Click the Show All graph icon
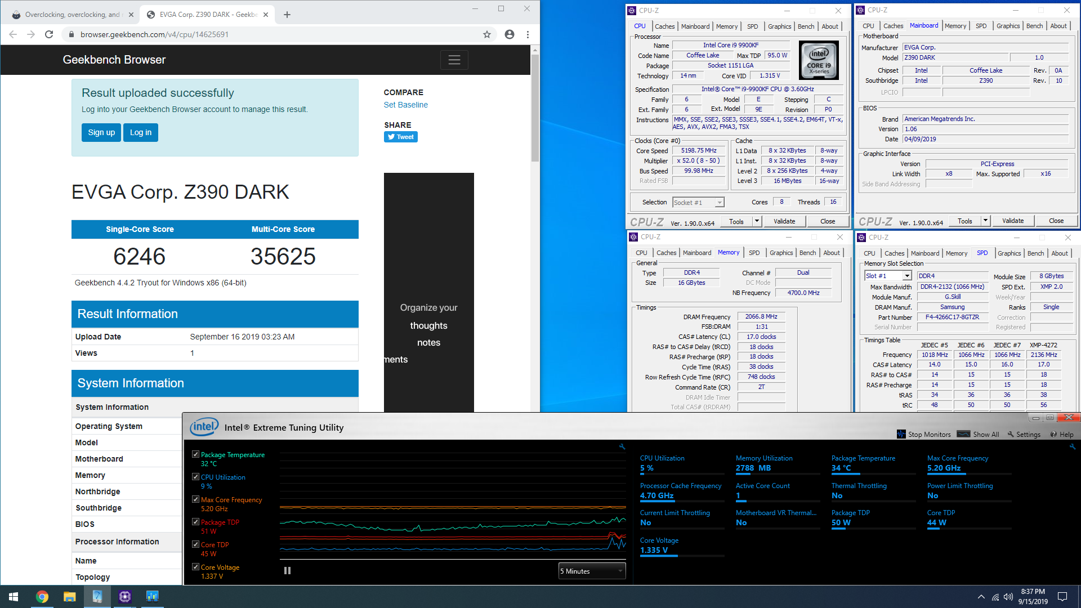Image resolution: width=1081 pixels, height=608 pixels. [963, 434]
